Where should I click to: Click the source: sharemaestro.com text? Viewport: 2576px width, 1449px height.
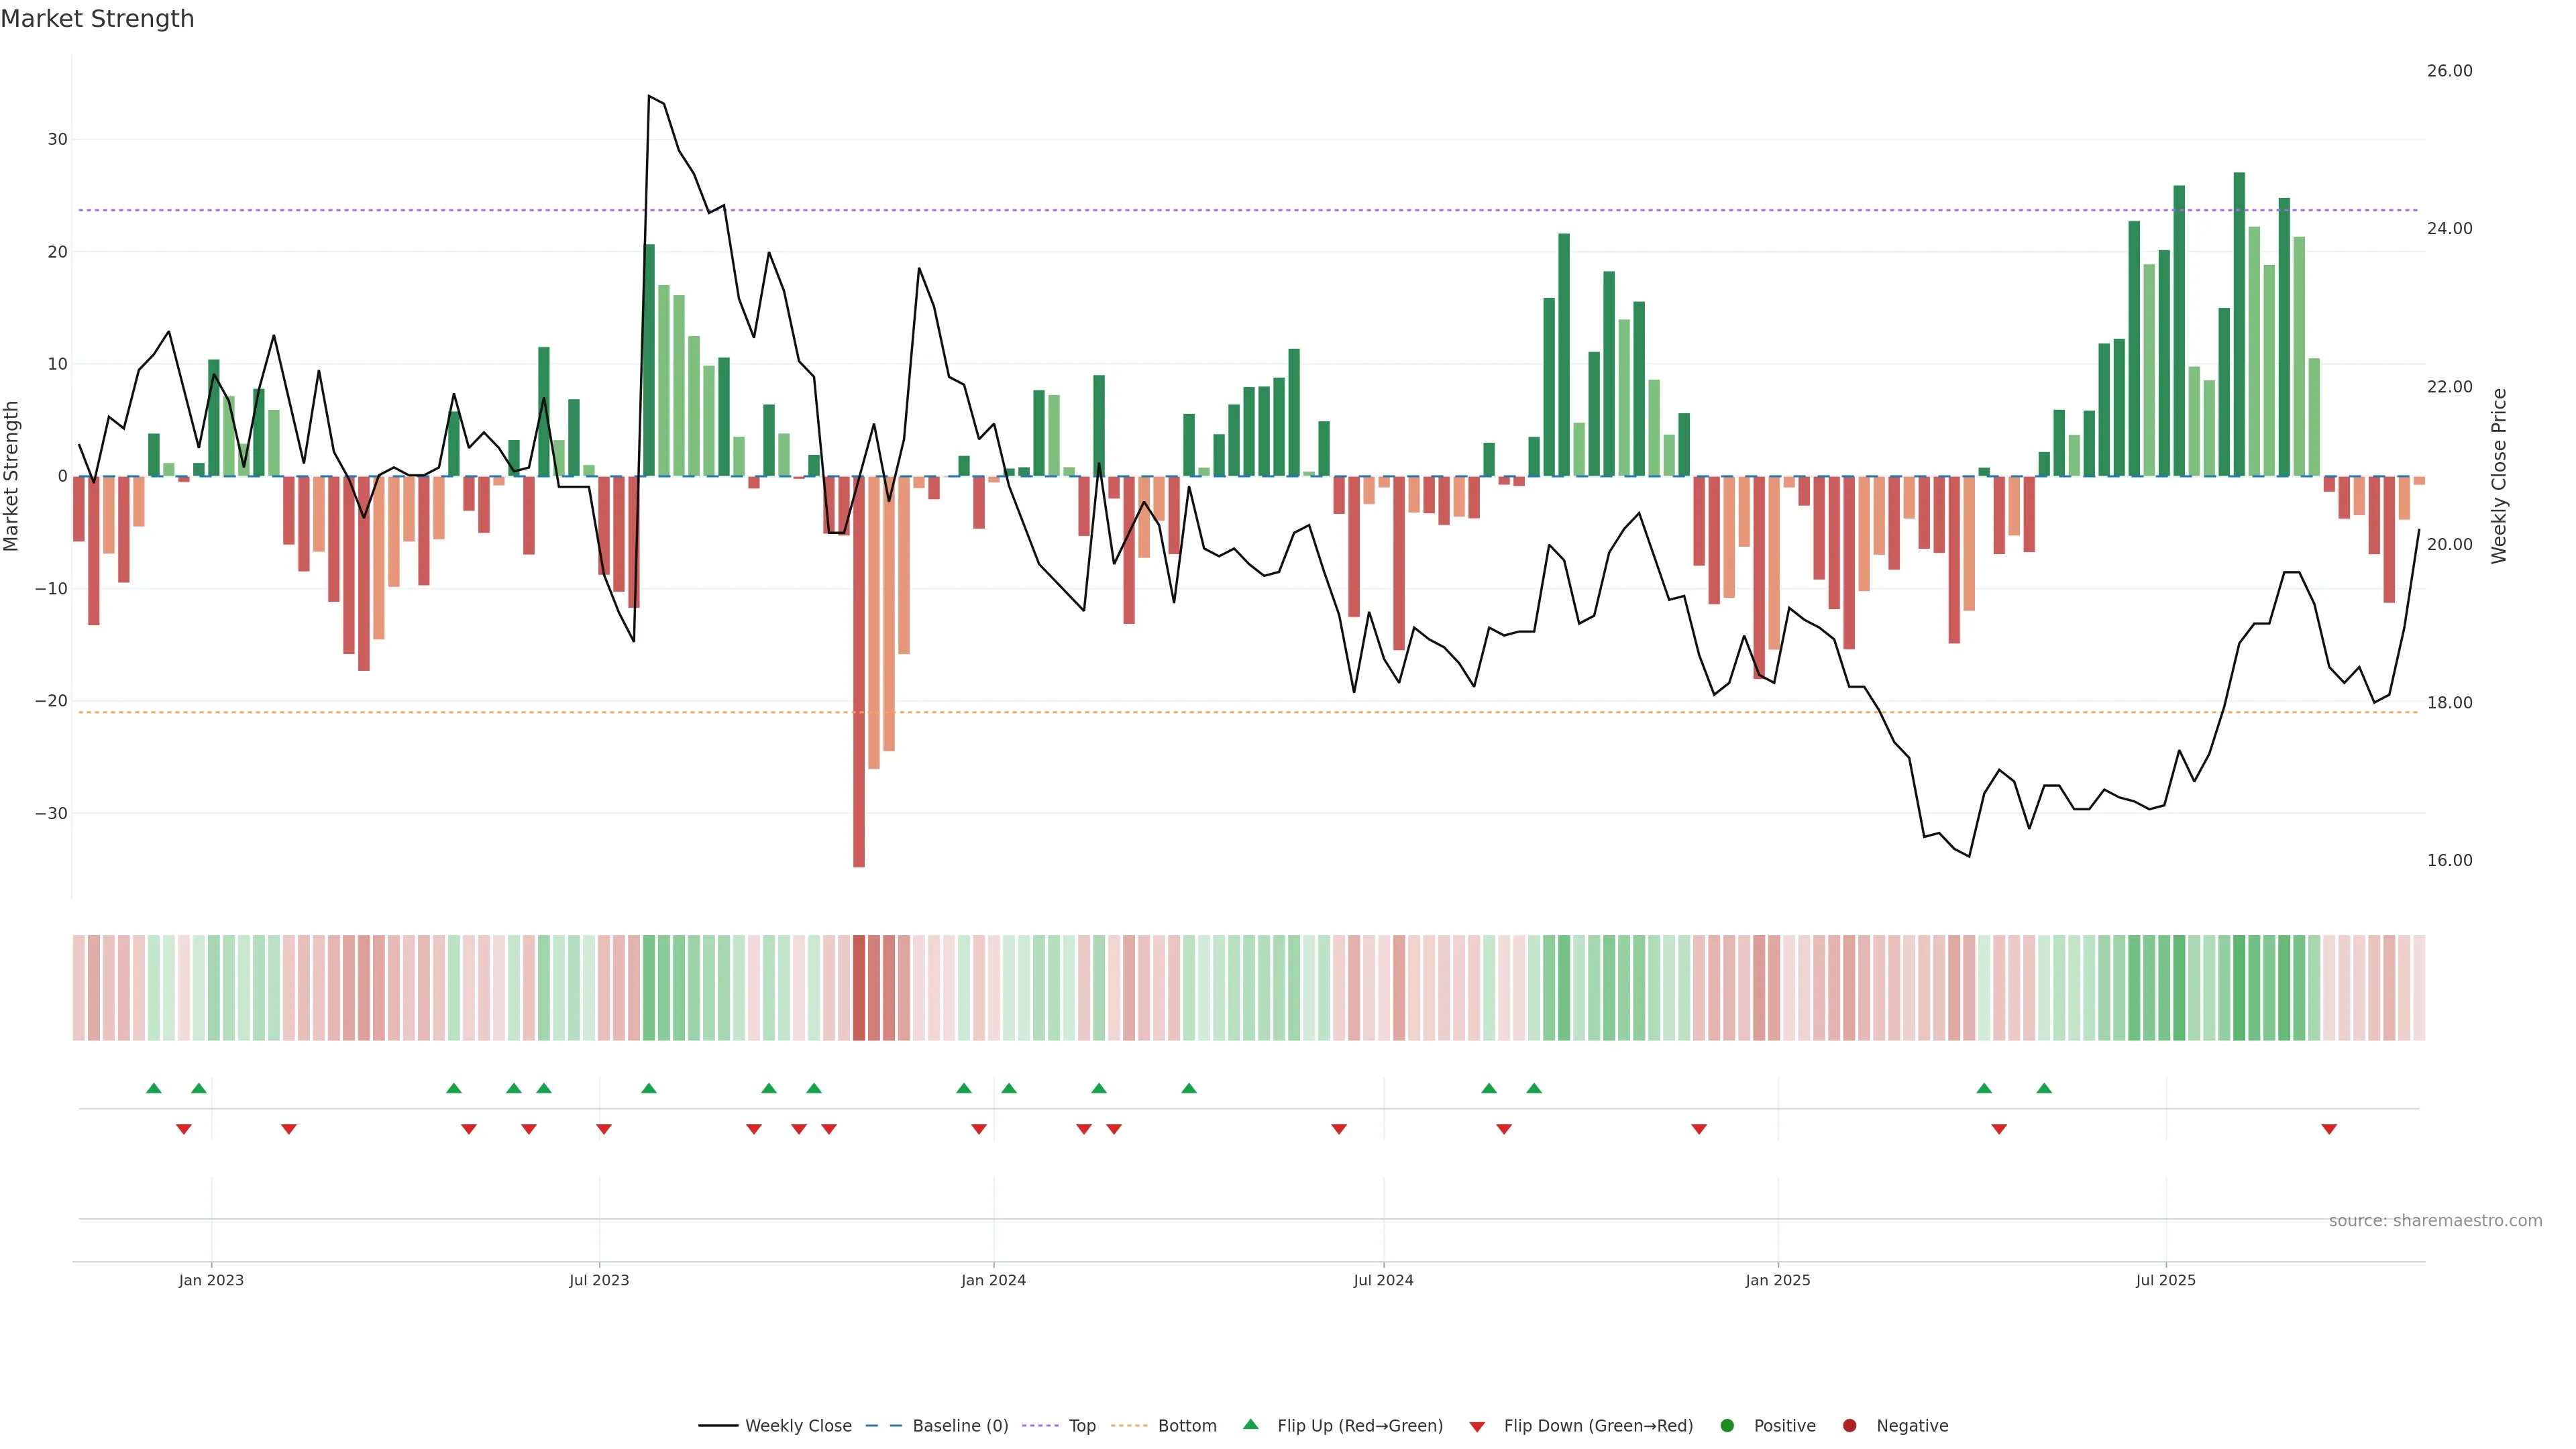click(2435, 1221)
